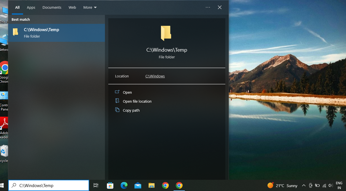Open the Mail app from taskbar

tap(138, 185)
